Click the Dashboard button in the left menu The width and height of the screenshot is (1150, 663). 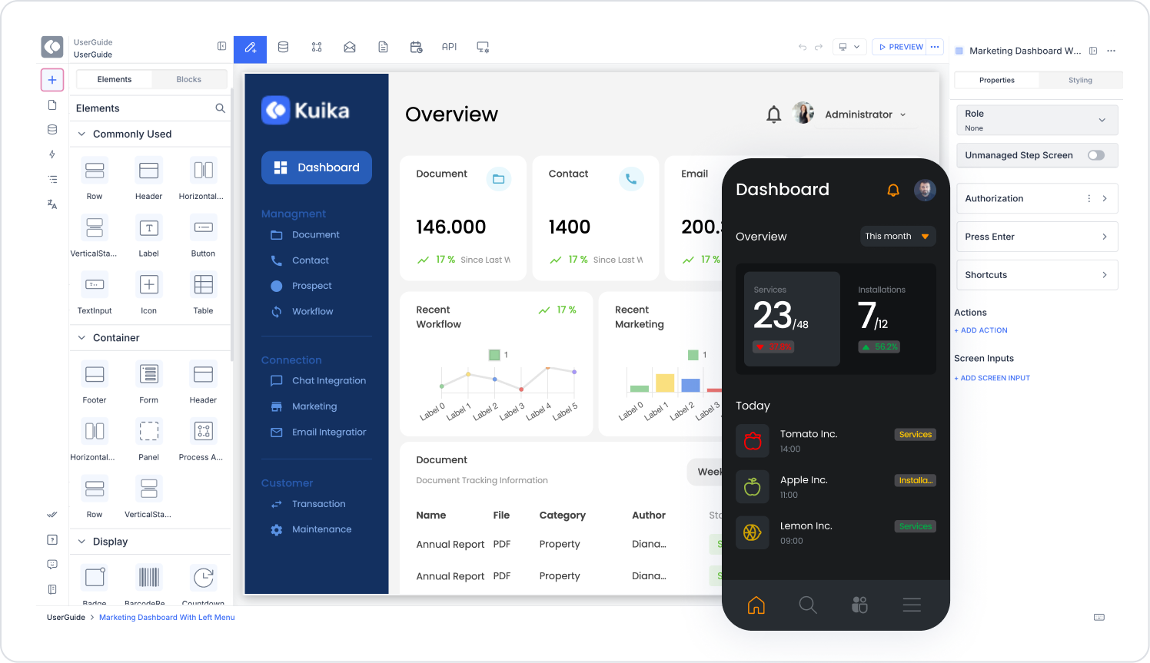click(317, 167)
